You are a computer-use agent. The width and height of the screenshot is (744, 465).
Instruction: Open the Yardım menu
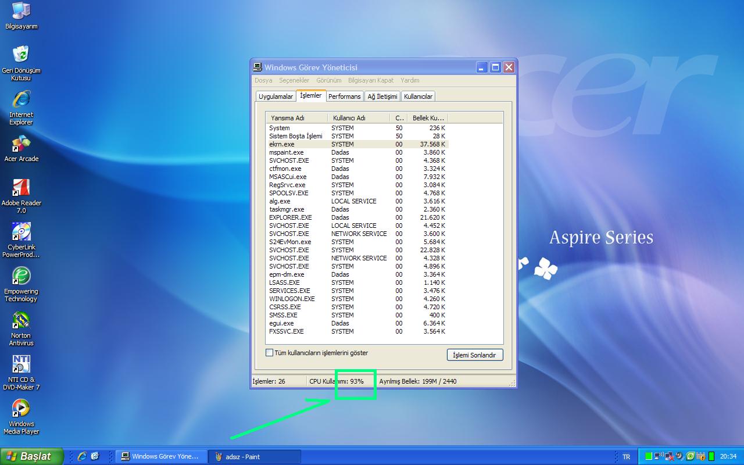click(410, 80)
